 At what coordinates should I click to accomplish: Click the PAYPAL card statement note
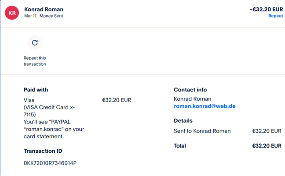click(54, 129)
